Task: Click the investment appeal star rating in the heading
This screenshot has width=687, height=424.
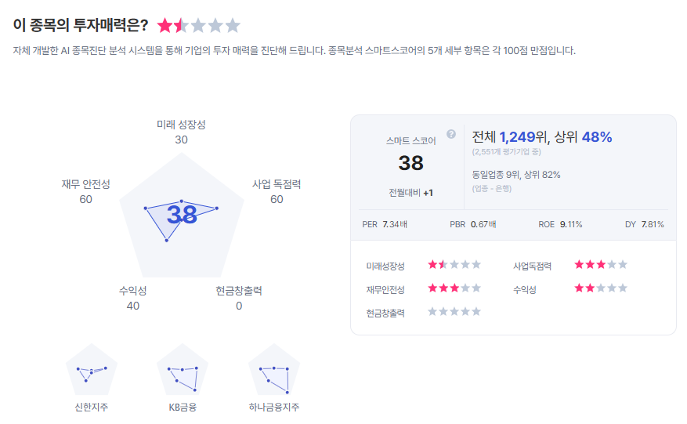Action: [x=199, y=26]
